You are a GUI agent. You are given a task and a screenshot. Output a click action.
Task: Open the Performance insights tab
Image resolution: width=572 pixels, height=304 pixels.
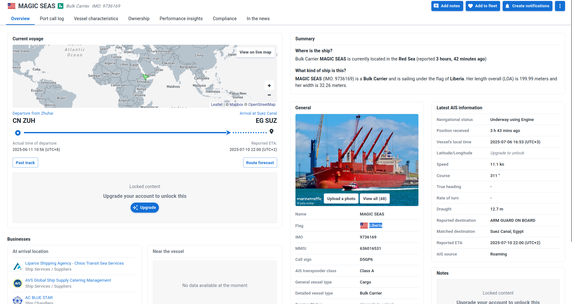click(181, 19)
